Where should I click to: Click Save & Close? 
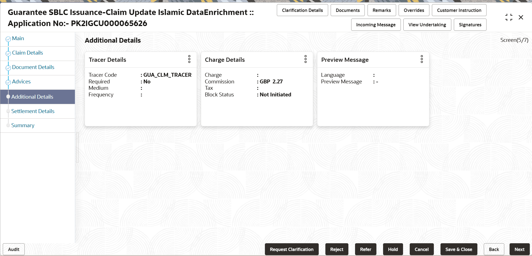coord(459,249)
